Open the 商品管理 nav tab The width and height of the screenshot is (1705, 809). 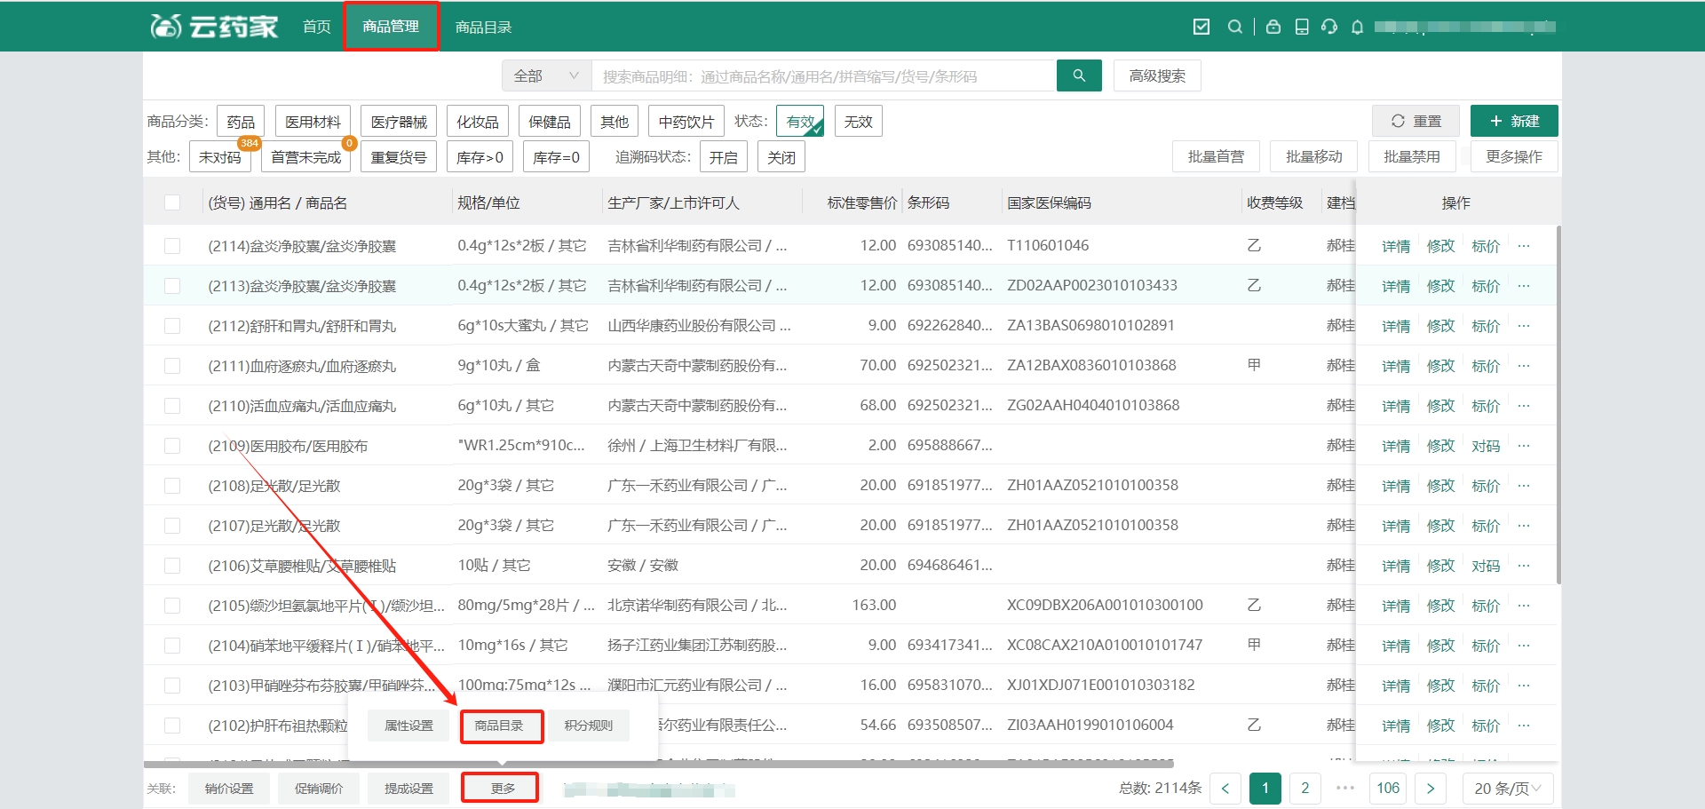[391, 27]
